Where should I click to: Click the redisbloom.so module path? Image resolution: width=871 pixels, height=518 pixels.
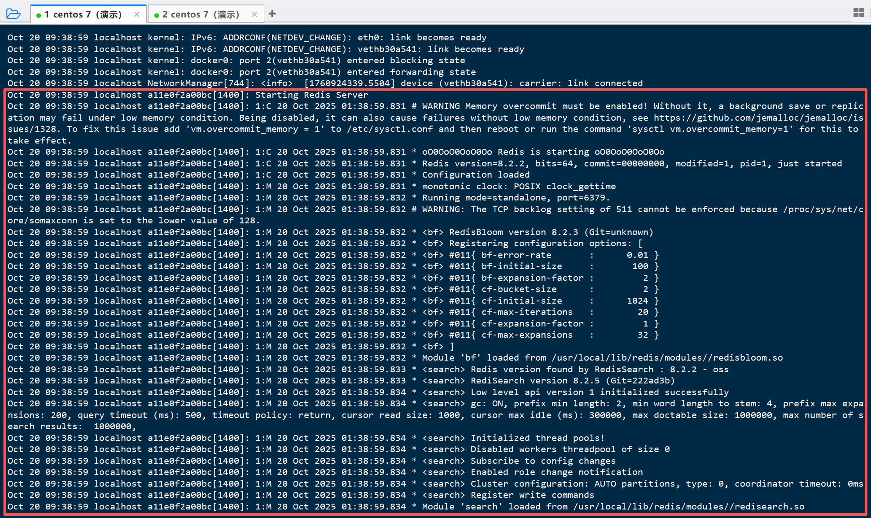tap(667, 358)
